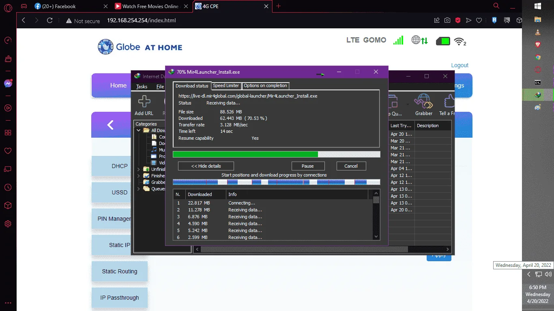Open the Home tab on Globe page
The width and height of the screenshot is (554, 311).
[x=118, y=85]
